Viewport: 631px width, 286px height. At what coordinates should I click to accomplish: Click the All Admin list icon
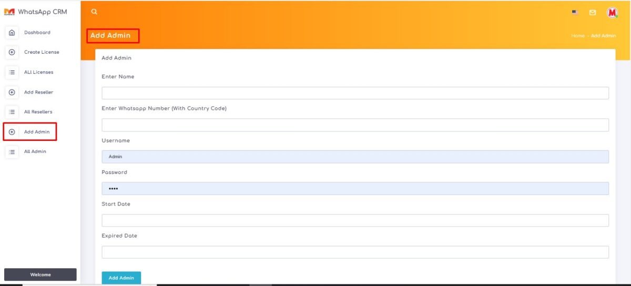(12, 151)
